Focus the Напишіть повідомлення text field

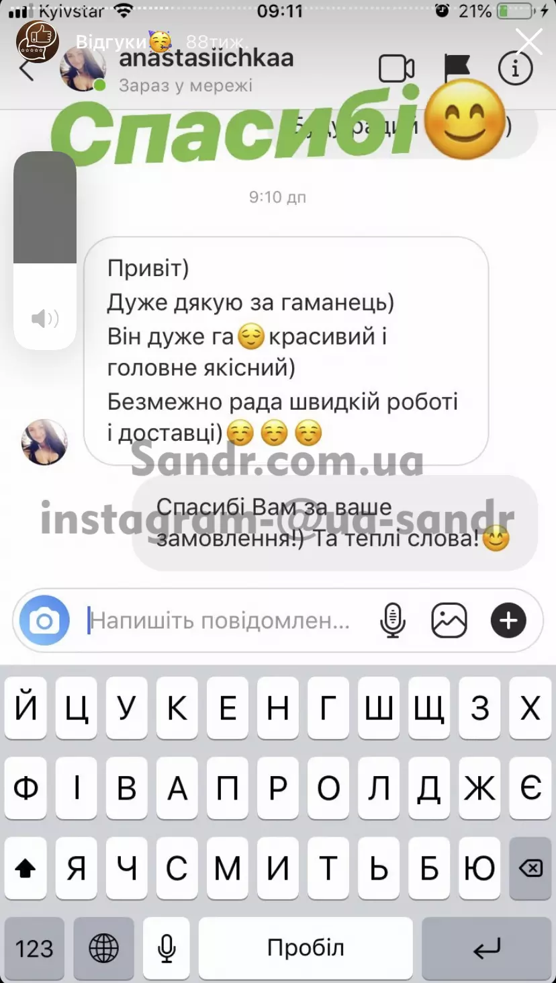click(220, 621)
